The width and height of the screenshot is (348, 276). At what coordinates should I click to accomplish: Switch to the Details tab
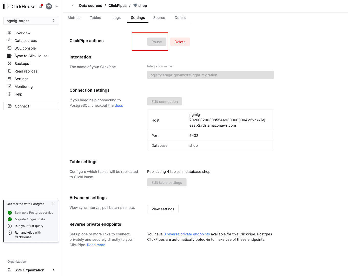(x=180, y=18)
